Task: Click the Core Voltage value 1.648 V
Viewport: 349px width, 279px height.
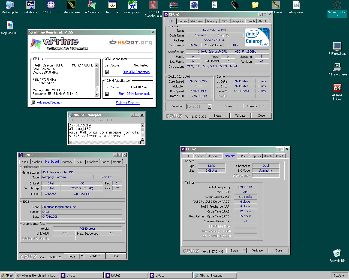Action: (233, 45)
